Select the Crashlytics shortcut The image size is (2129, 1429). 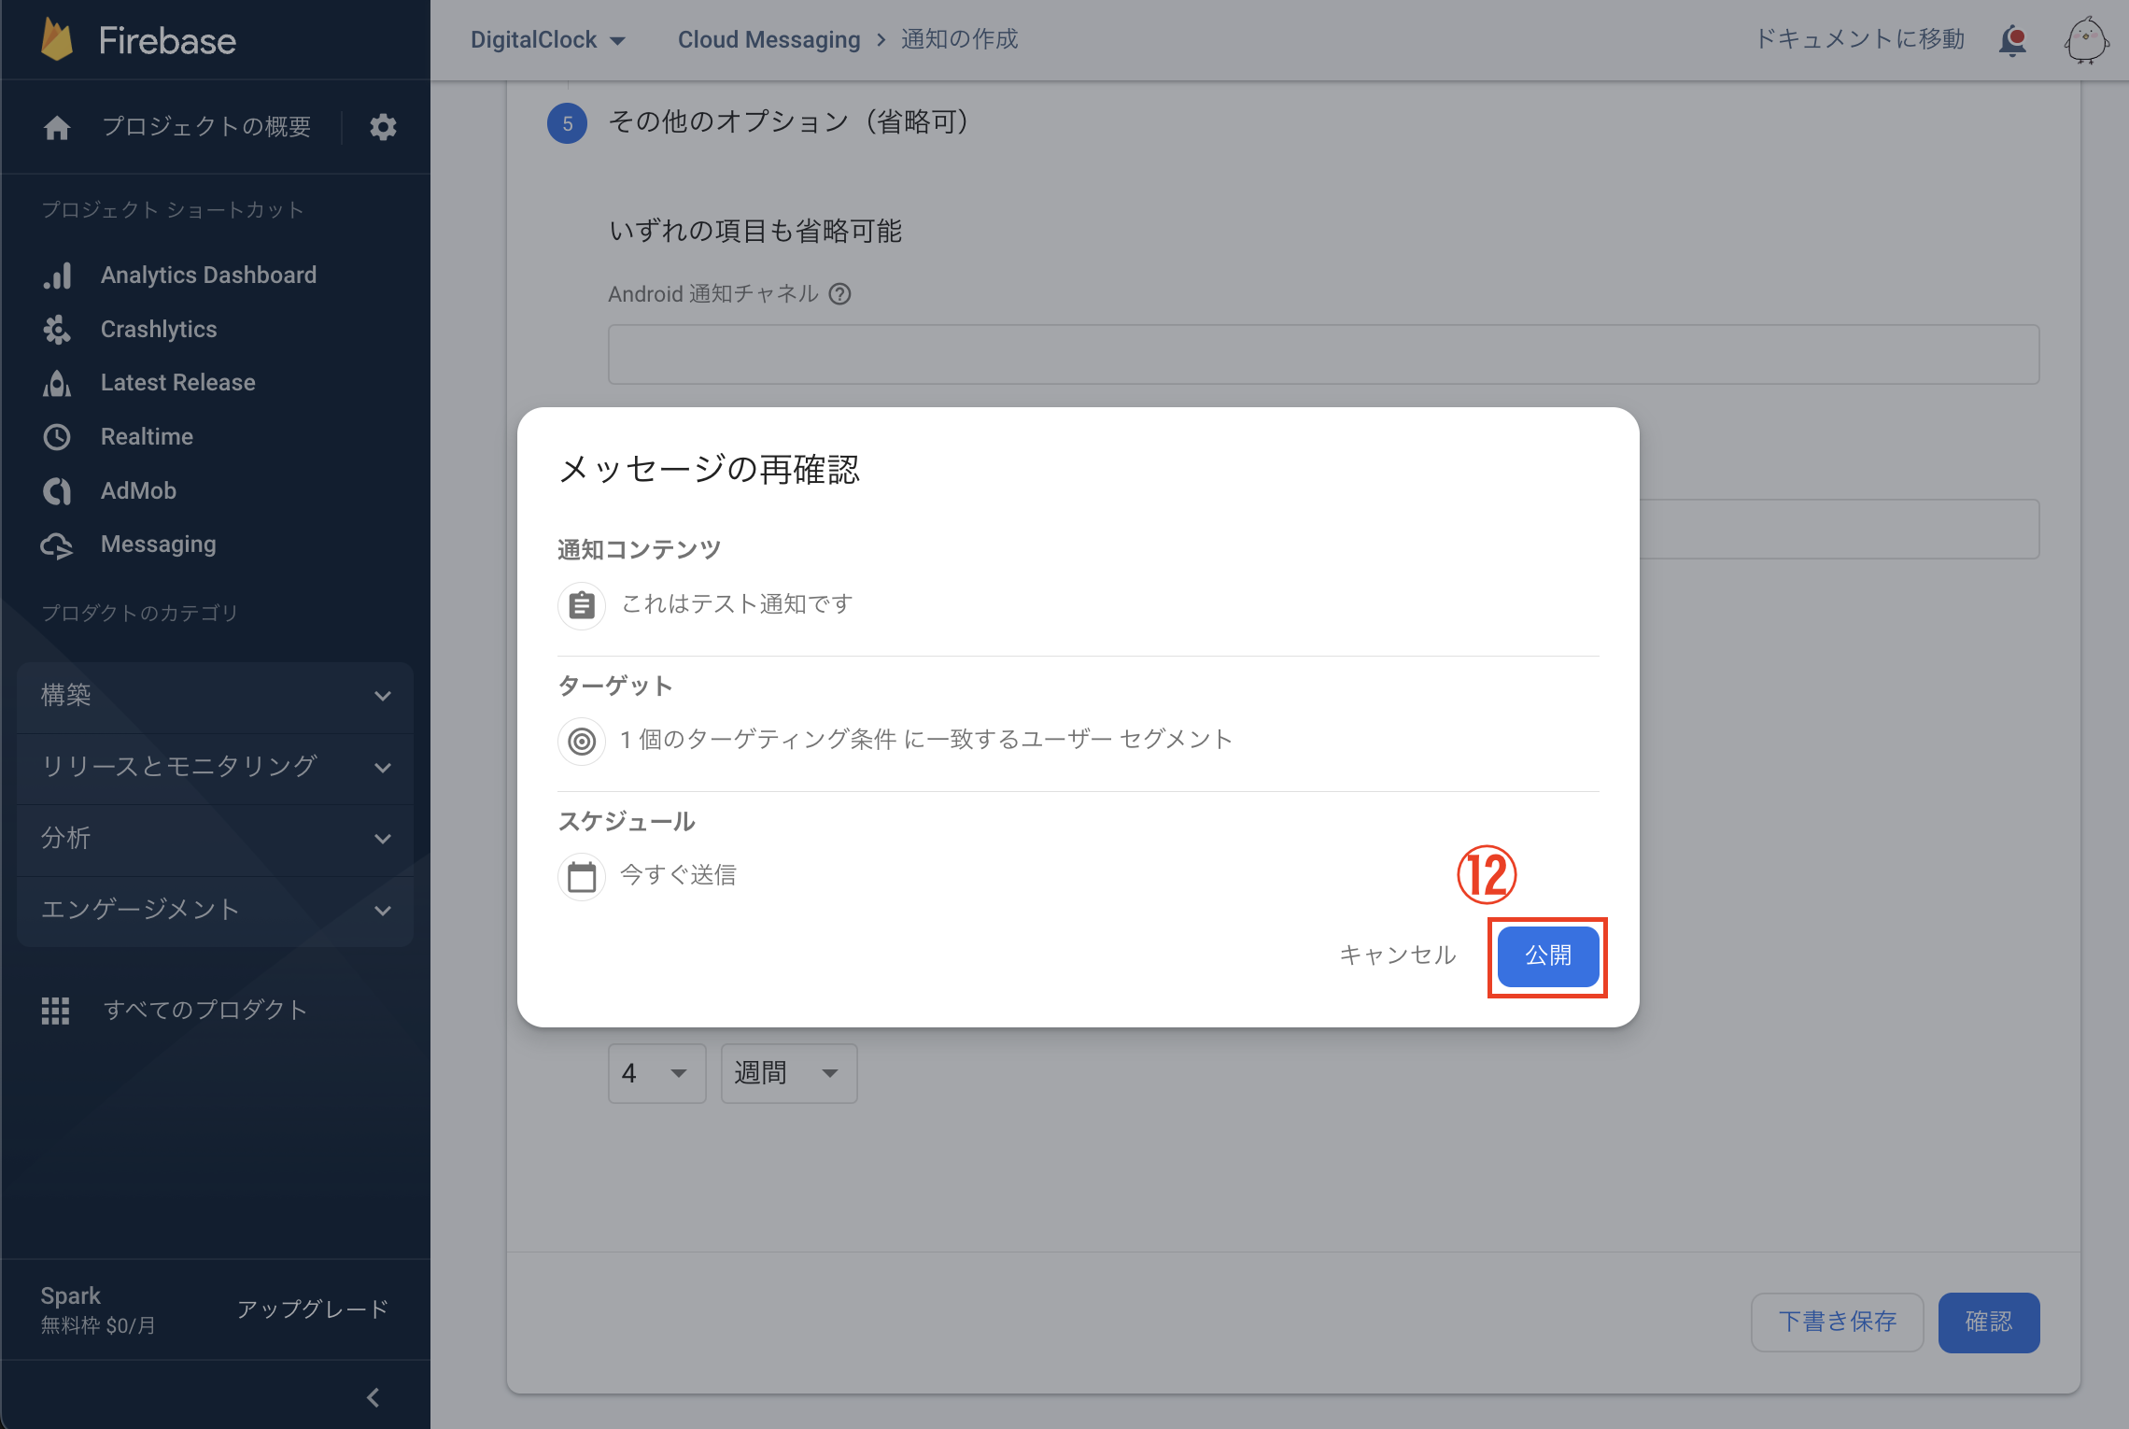point(158,329)
